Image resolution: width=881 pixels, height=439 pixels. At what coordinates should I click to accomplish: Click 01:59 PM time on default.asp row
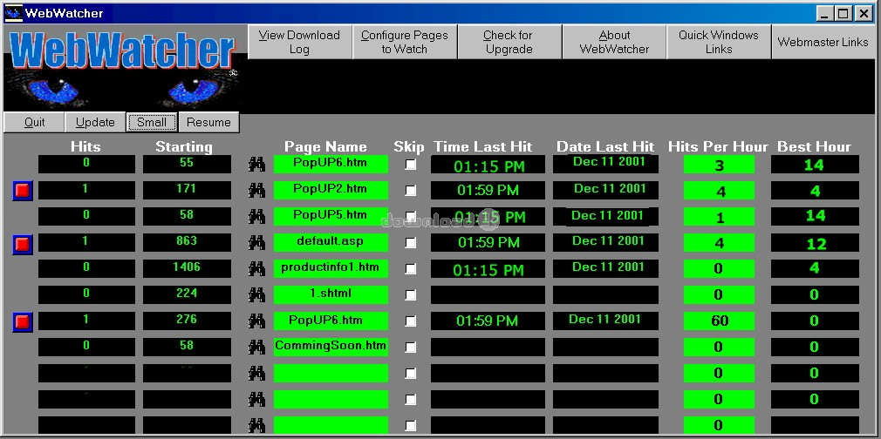pos(488,242)
